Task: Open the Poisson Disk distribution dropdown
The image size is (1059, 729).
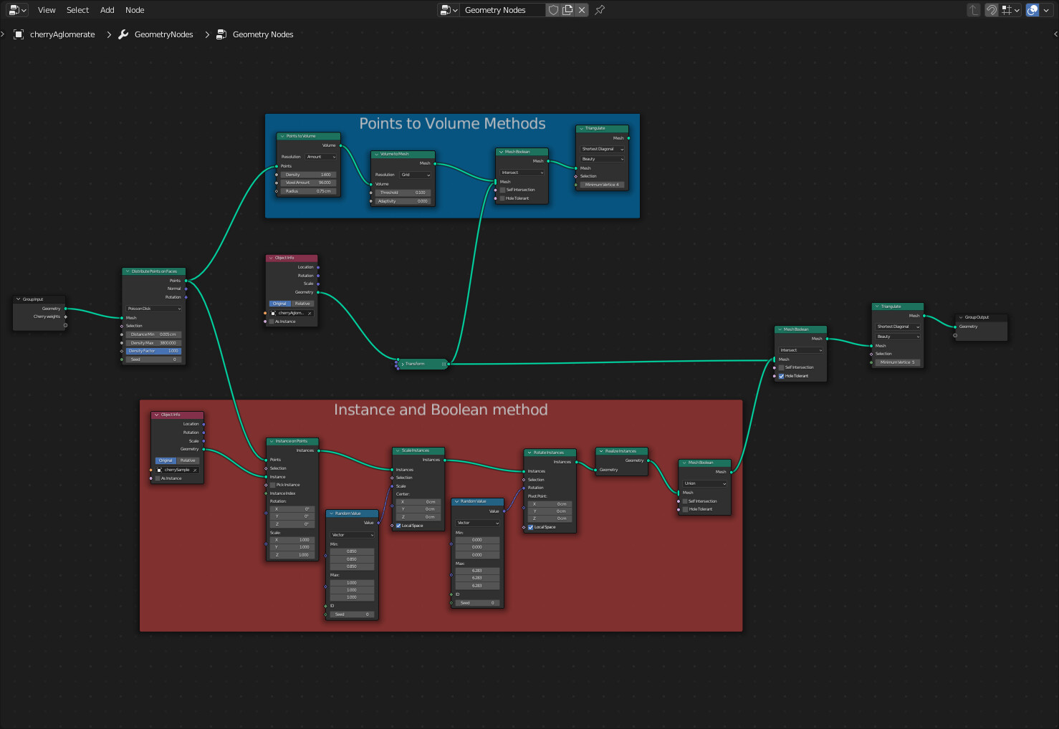Action: (x=154, y=309)
